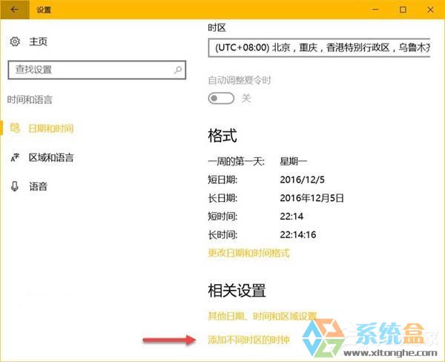445x362 pixels.
Task: Click the magnifier icon in search box
Action: click(x=178, y=70)
